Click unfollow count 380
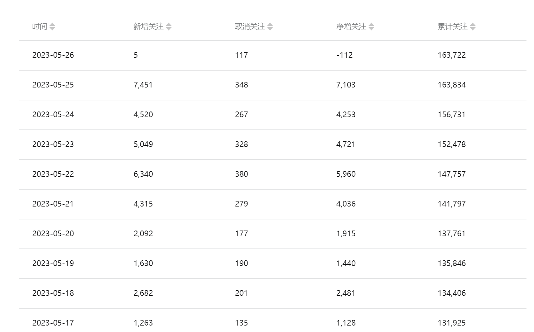Image resolution: width=534 pixels, height=332 pixels. [241, 174]
